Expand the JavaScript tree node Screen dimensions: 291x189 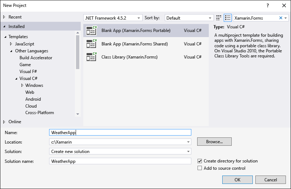click(11, 44)
